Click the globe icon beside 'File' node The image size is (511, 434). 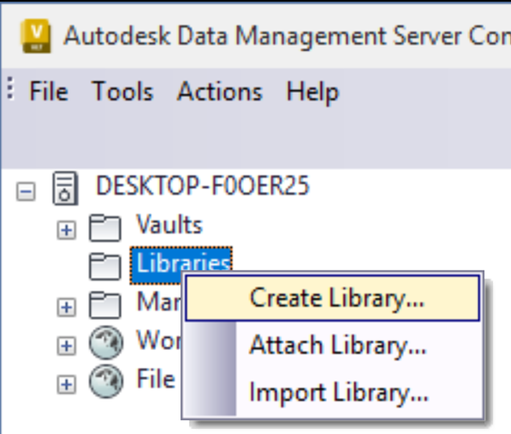pyautogui.click(x=106, y=381)
